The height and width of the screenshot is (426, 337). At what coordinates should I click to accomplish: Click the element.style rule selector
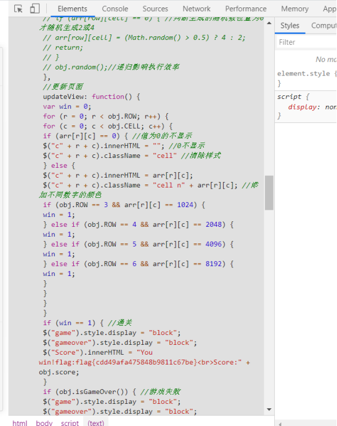[303, 74]
